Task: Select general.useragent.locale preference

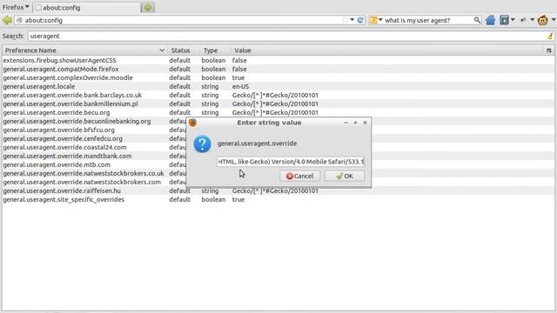Action: 278,86
